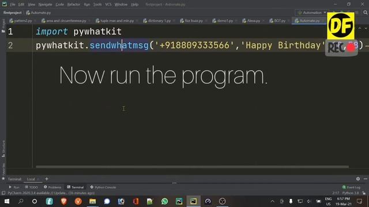Open the Problems tool window
Screen dimensions: 369x207
52,187
